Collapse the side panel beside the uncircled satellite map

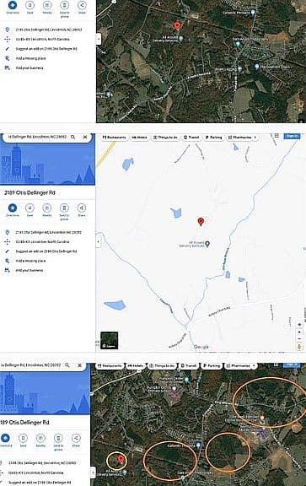pos(99,39)
